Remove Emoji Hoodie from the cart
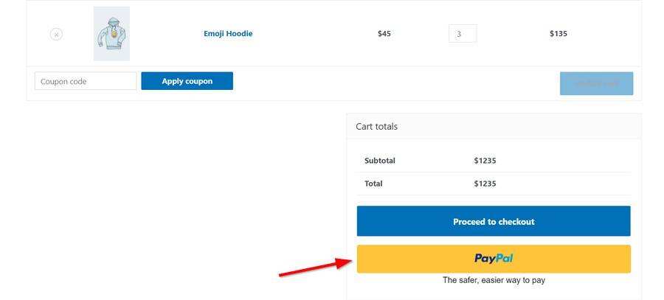The height and width of the screenshot is (300, 664). click(x=56, y=34)
